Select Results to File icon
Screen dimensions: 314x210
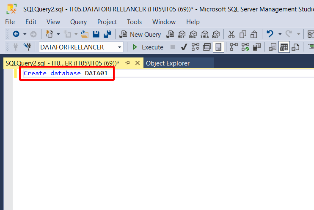295,47
